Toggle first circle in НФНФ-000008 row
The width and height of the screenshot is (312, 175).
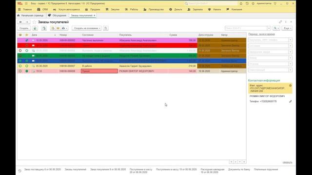point(20,71)
